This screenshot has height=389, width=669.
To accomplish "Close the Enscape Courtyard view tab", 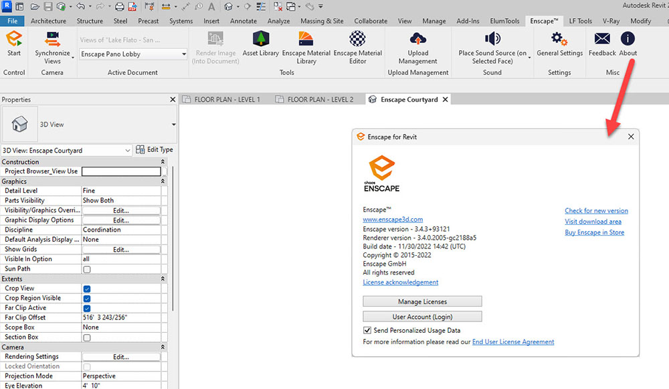I will tap(445, 100).
